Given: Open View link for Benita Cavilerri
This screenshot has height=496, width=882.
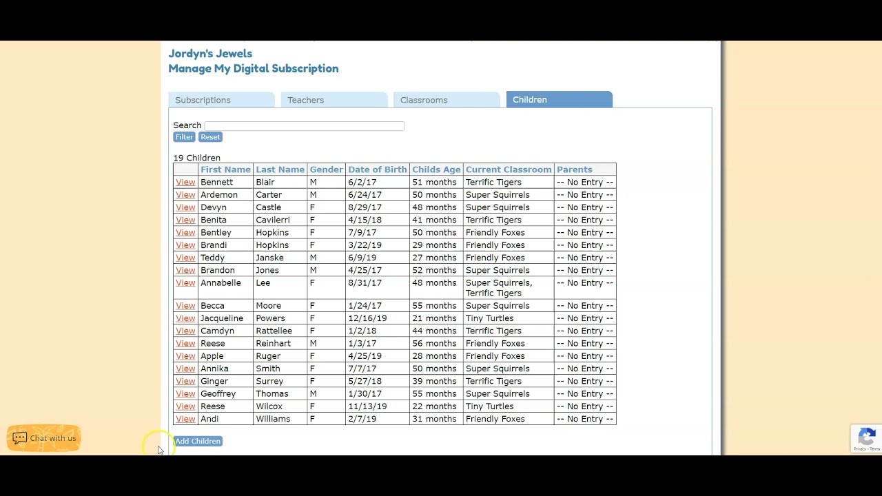Looking at the screenshot, I should 185,220.
